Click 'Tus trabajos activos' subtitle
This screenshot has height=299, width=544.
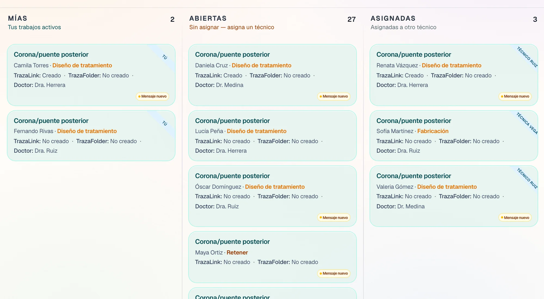[x=34, y=27]
